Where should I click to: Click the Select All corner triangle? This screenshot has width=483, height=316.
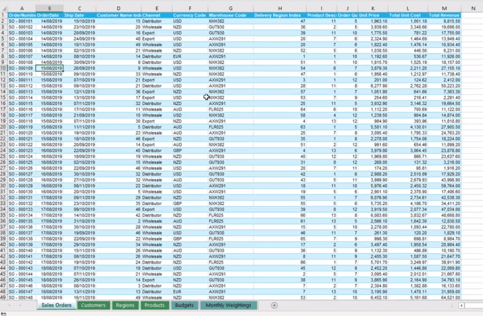tap(4, 9)
